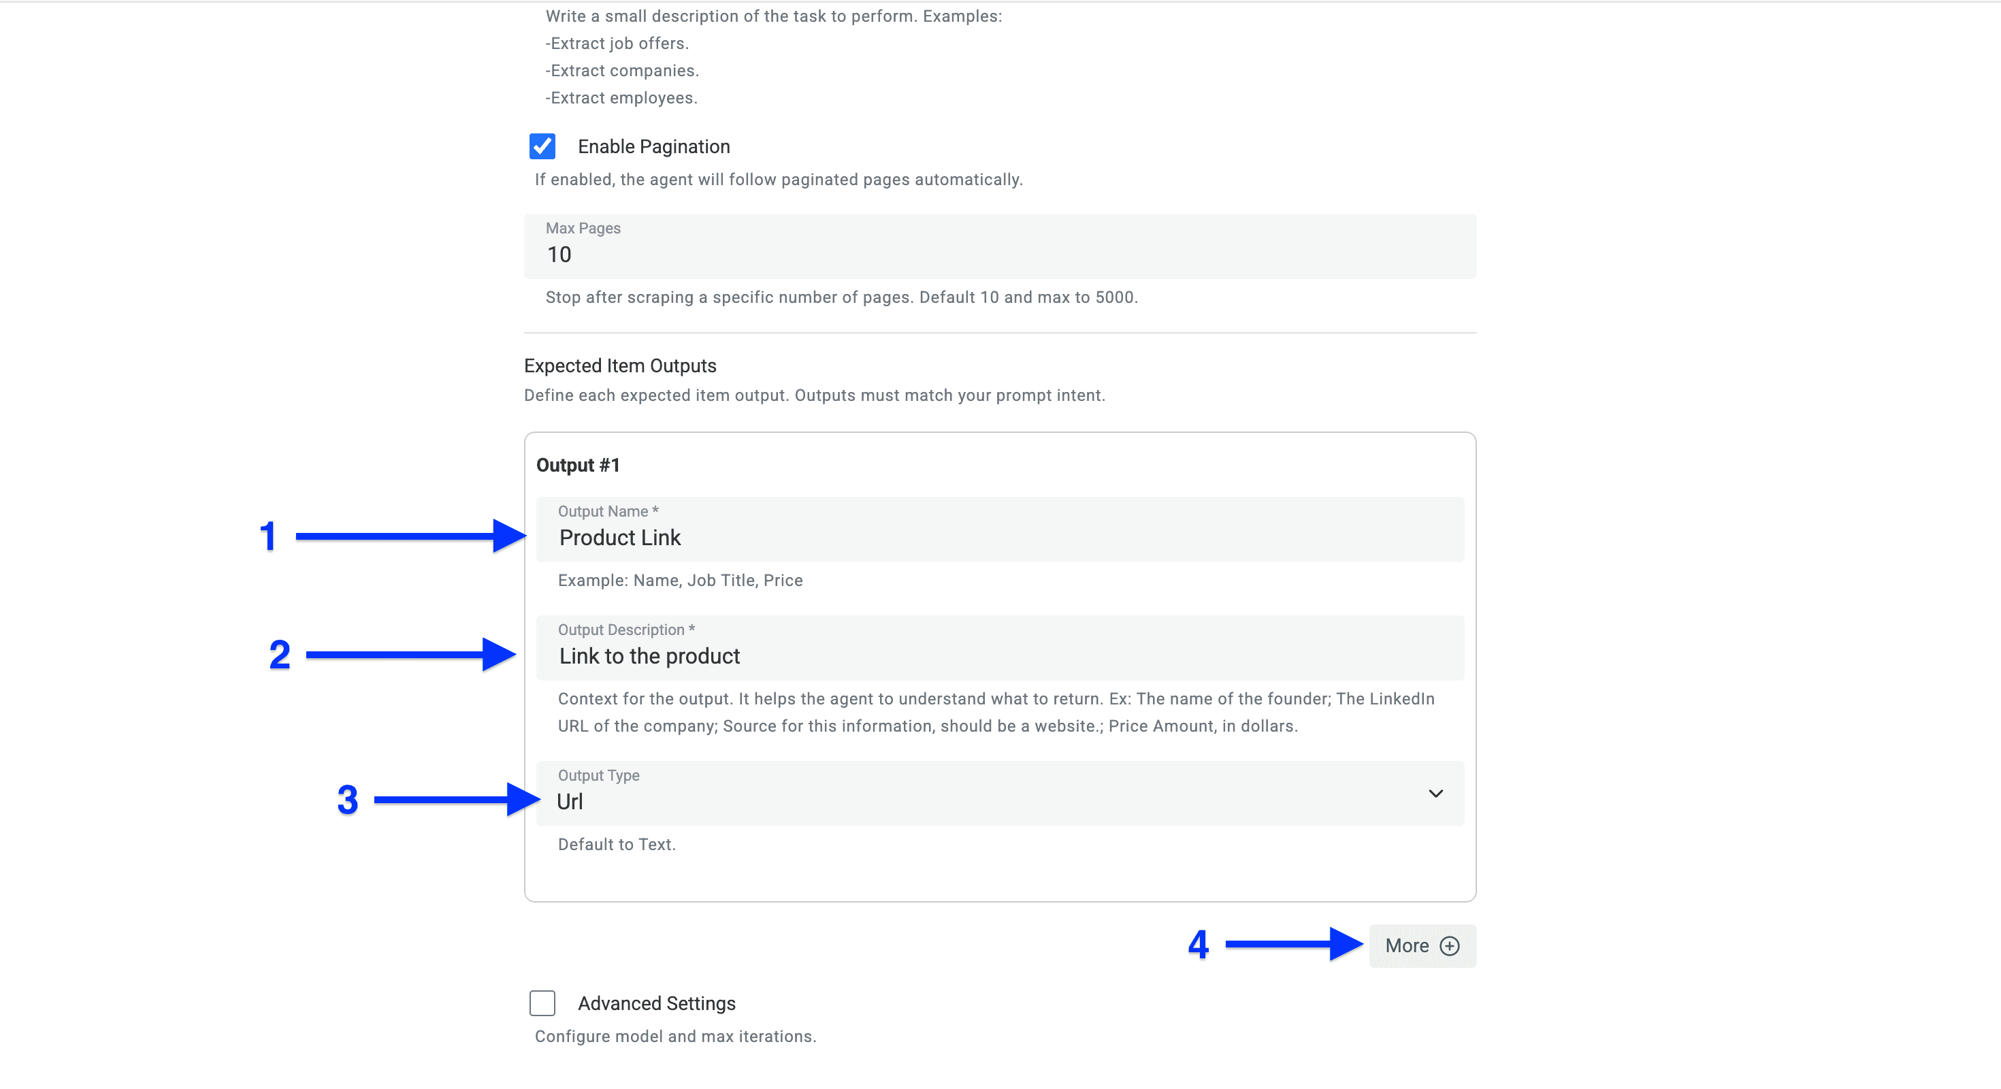Image resolution: width=2001 pixels, height=1089 pixels.
Task: Click the Link to the product text value
Action: tap(649, 655)
